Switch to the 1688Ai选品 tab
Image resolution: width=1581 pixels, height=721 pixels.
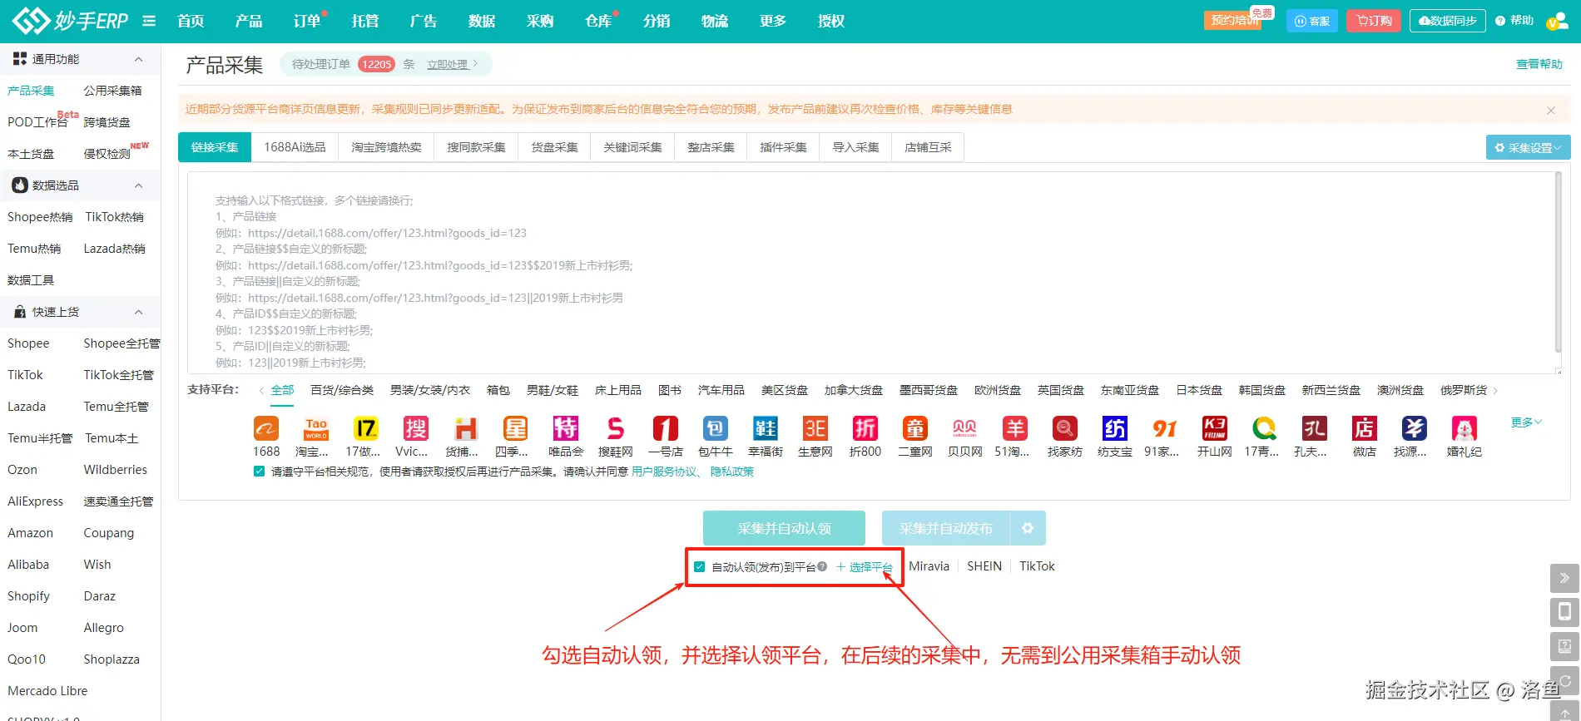click(295, 147)
